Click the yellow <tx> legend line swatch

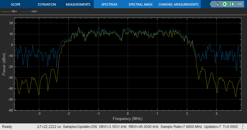click(x=6, y=11)
